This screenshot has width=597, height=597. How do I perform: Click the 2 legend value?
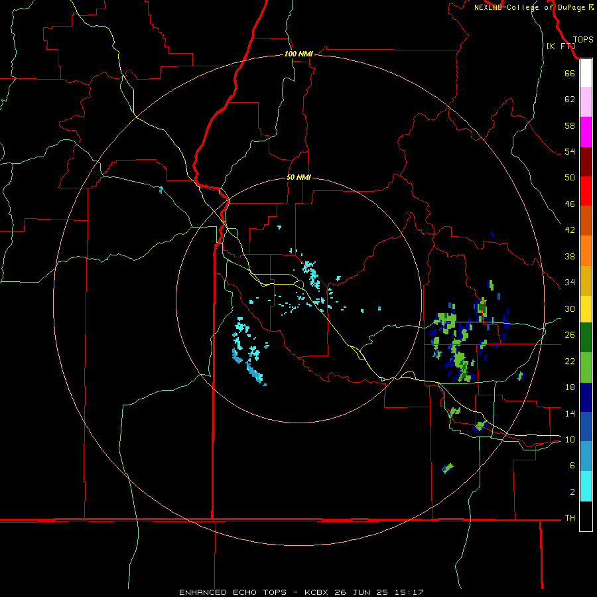[x=572, y=492]
